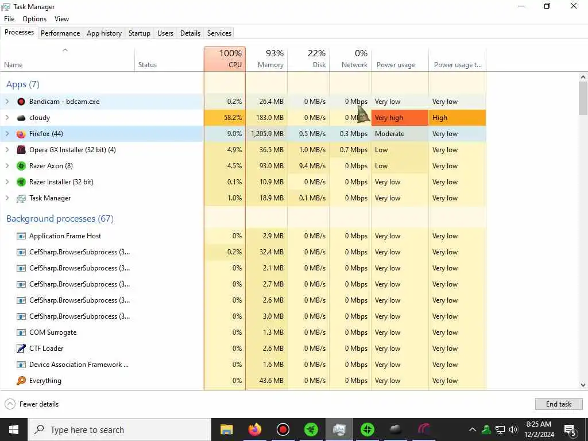Click the COM Surrogate process icon
Viewport: 588px width, 441px height.
click(x=21, y=332)
